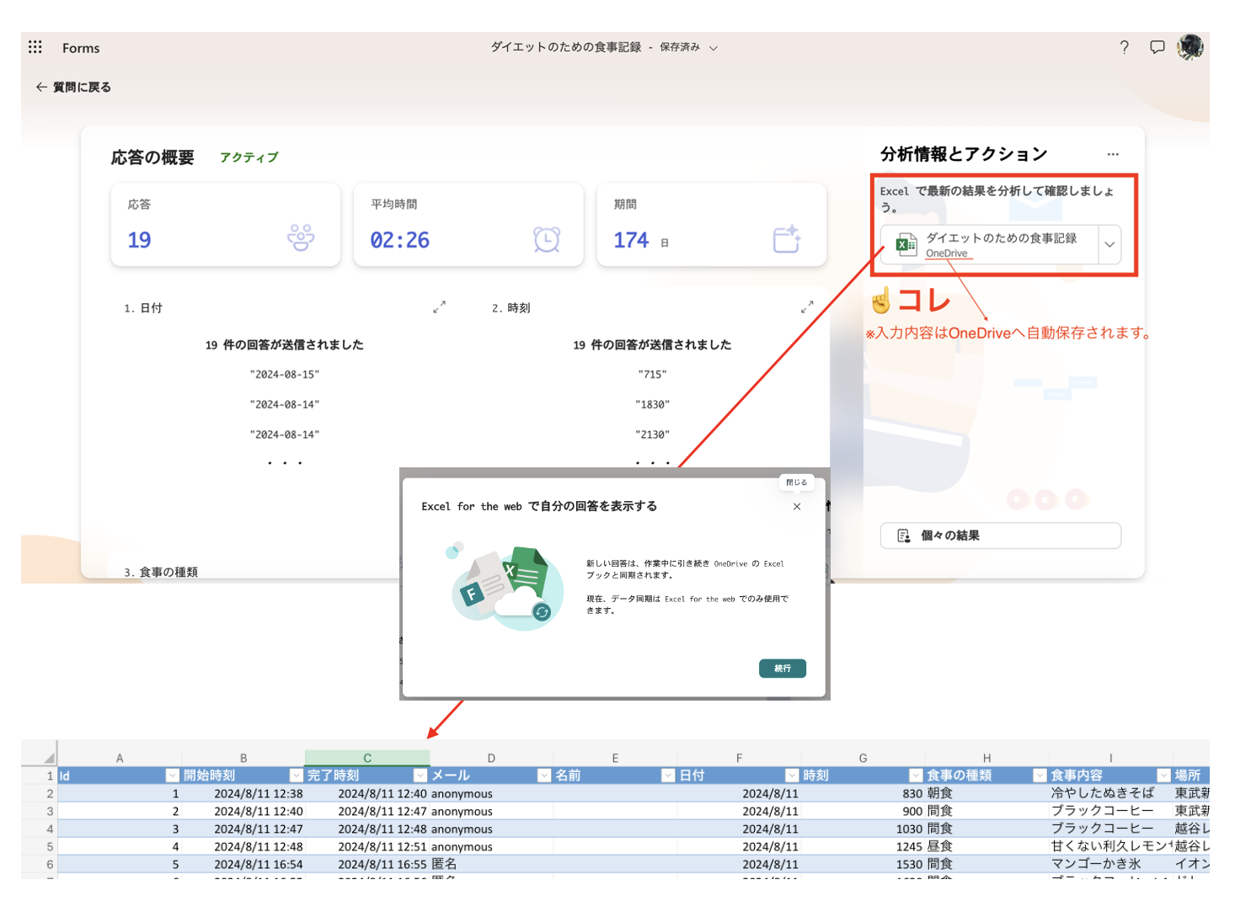This screenshot has height=901, width=1235.
Task: Click the select-all corner of the spreadsheet
Action: click(48, 758)
